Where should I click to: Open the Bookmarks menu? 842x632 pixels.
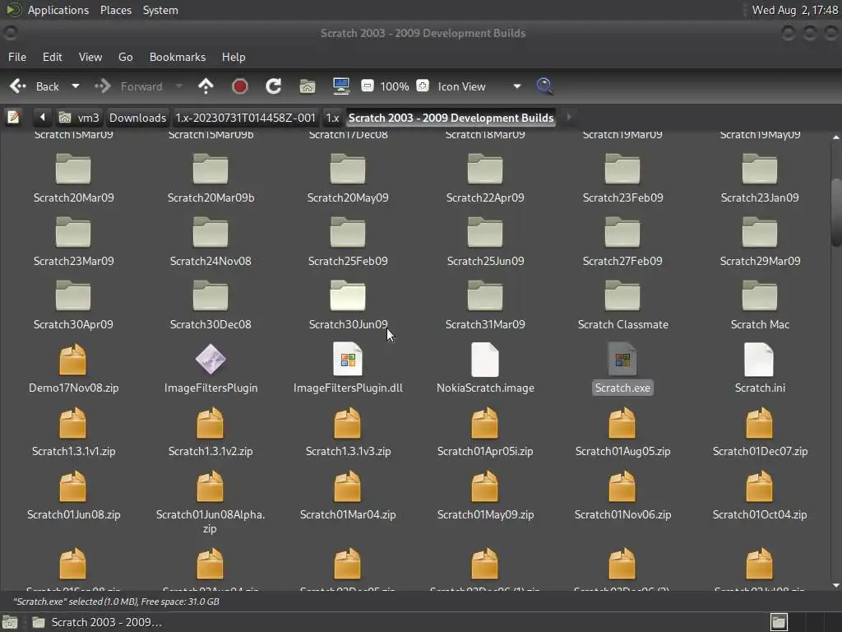coord(178,57)
